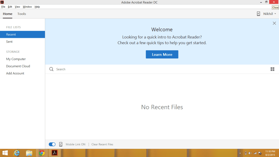This screenshot has width=279, height=157.
Task: Open the Windows Start menu
Action: click(5, 153)
